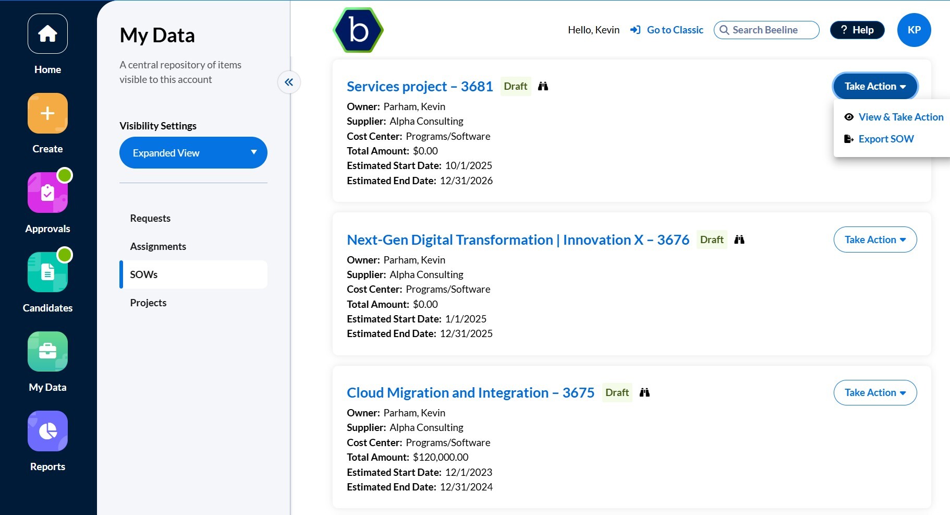Screen dimensions: 950x515
Task: Collapse the My Data side panel
Action: pyautogui.click(x=289, y=82)
